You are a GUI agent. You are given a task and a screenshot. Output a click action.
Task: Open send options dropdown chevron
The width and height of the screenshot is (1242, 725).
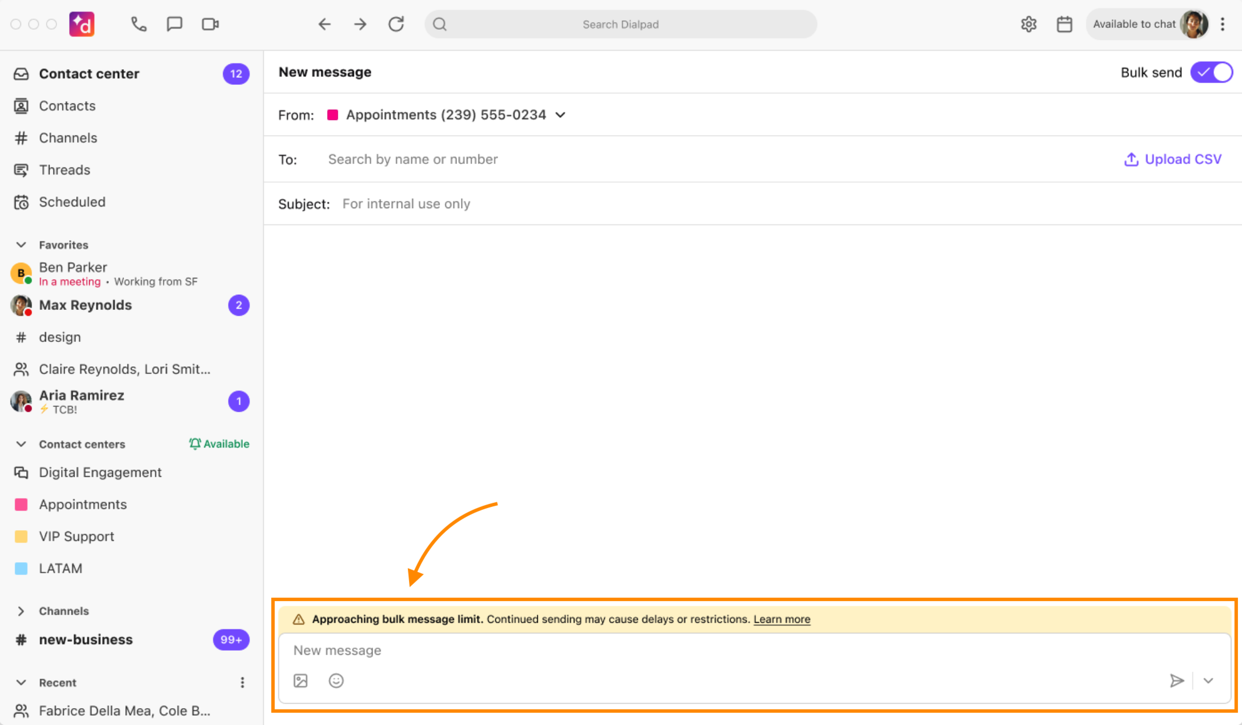pyautogui.click(x=1209, y=680)
